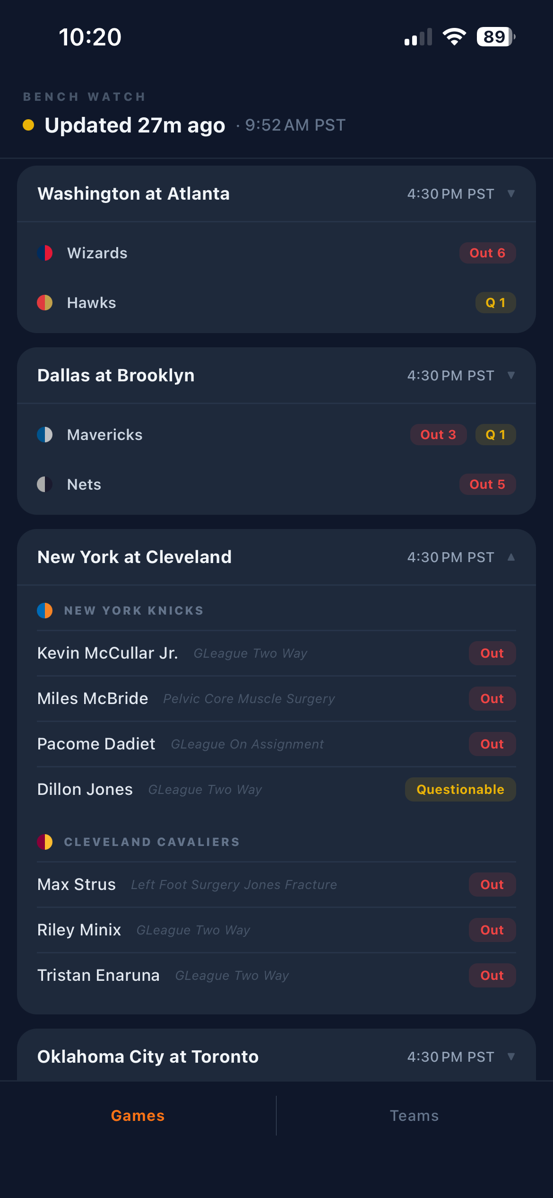
Task: Click the Hawks team logo
Action: point(45,302)
